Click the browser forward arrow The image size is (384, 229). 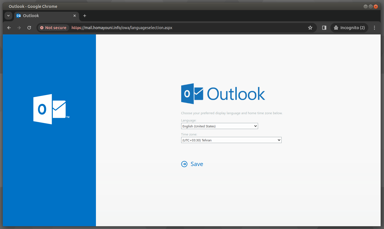tap(19, 28)
